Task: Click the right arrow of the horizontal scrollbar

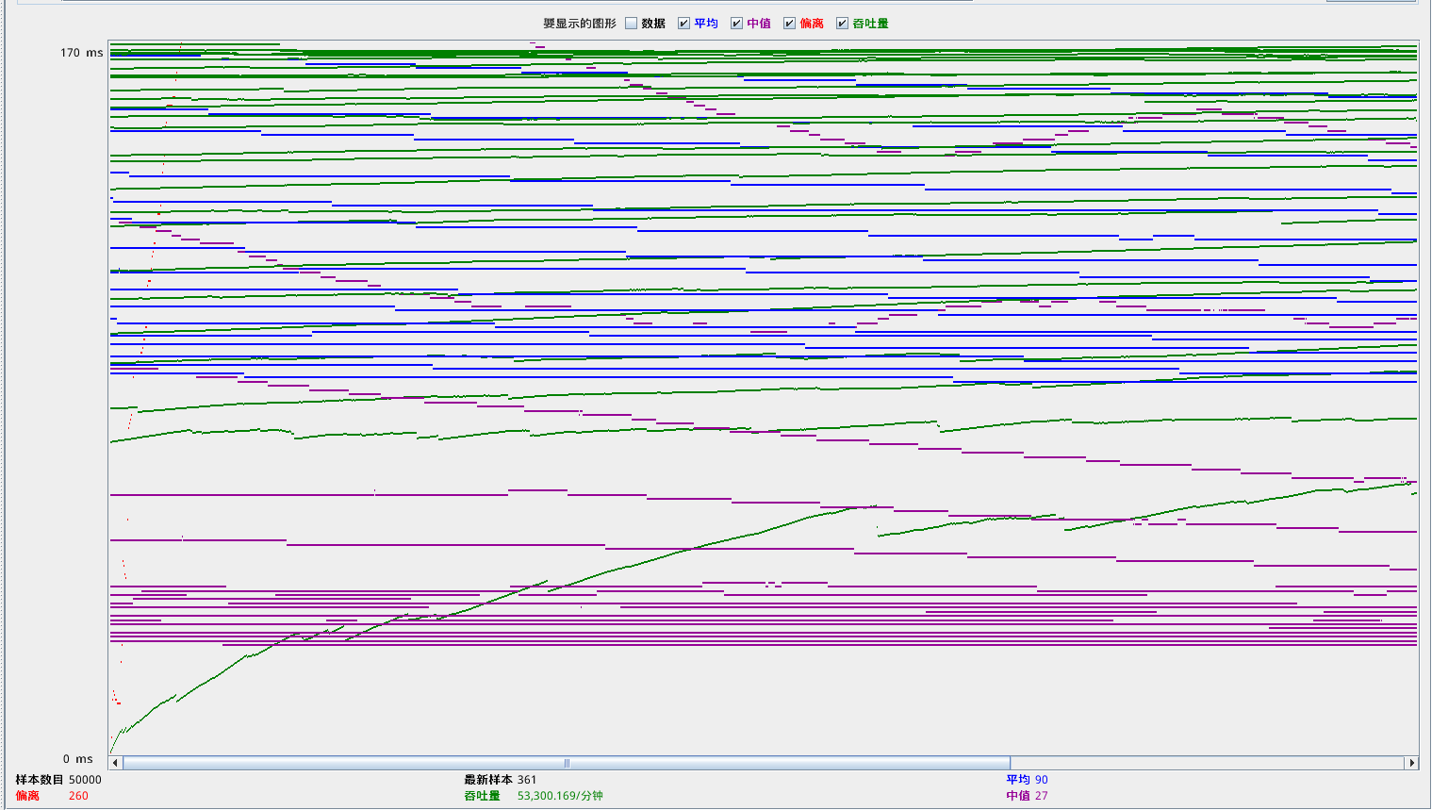Action: point(1411,763)
